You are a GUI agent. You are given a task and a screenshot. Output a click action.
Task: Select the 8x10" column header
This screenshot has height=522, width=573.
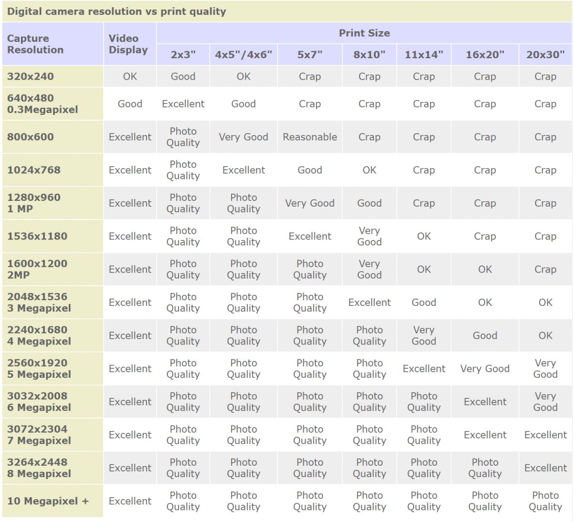pyautogui.click(x=369, y=54)
